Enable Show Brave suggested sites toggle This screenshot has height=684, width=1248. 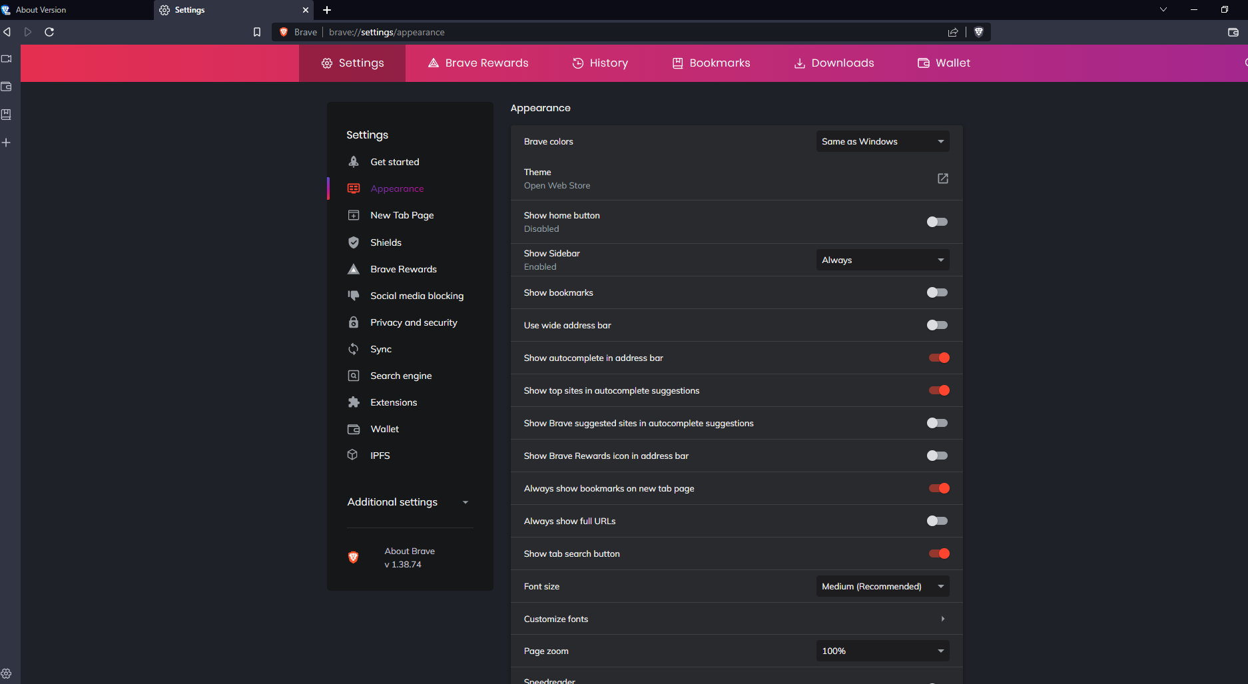coord(937,423)
